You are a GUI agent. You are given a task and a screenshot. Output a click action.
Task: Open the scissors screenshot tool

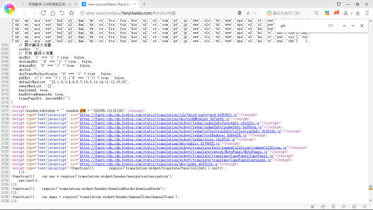[x=346, y=13]
